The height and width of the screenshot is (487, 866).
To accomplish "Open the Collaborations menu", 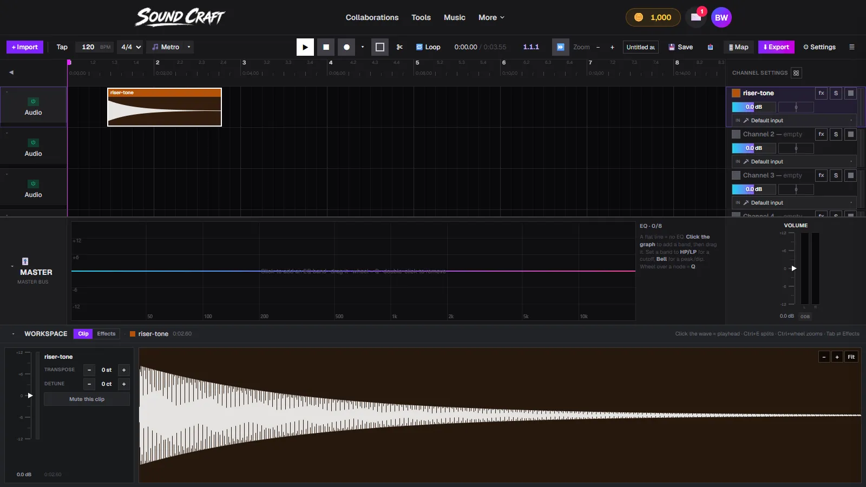I will pyautogui.click(x=372, y=17).
